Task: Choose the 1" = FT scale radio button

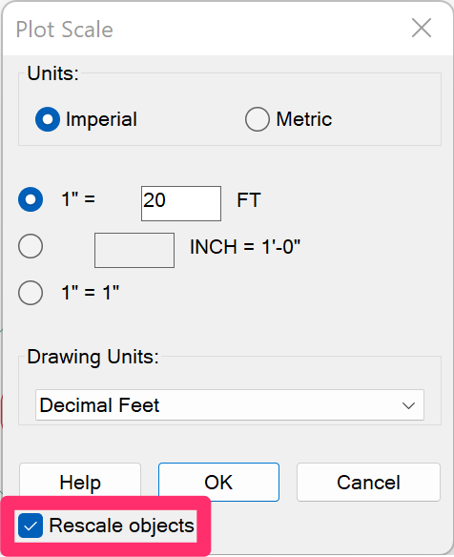Action: [x=31, y=199]
